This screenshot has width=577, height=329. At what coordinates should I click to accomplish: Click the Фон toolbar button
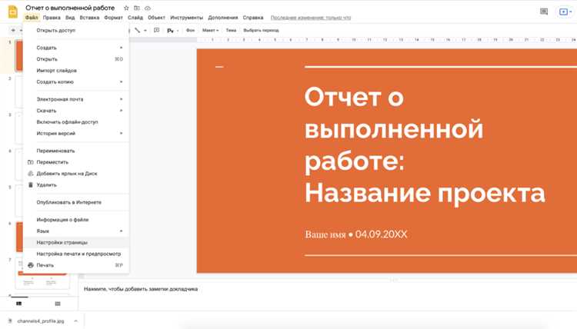[190, 31]
